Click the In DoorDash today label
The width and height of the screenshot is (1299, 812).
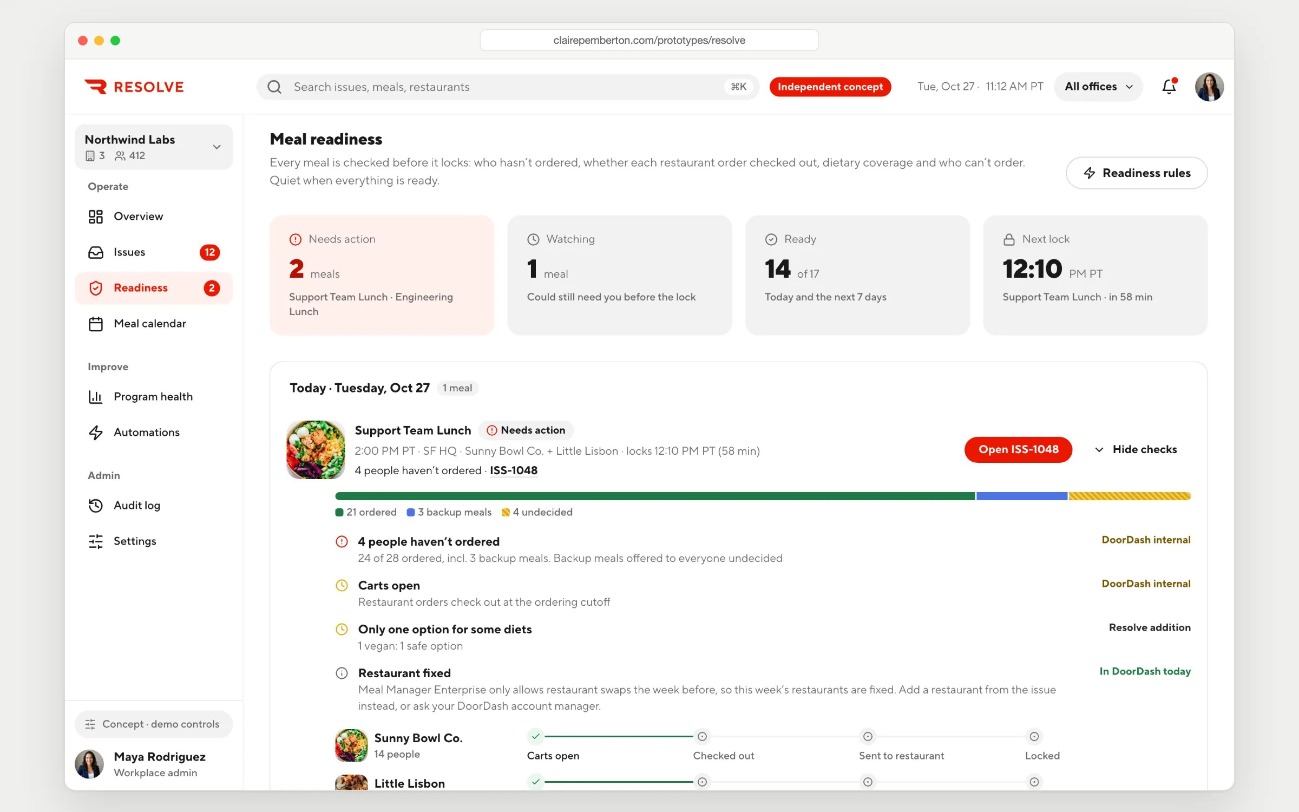coord(1145,672)
